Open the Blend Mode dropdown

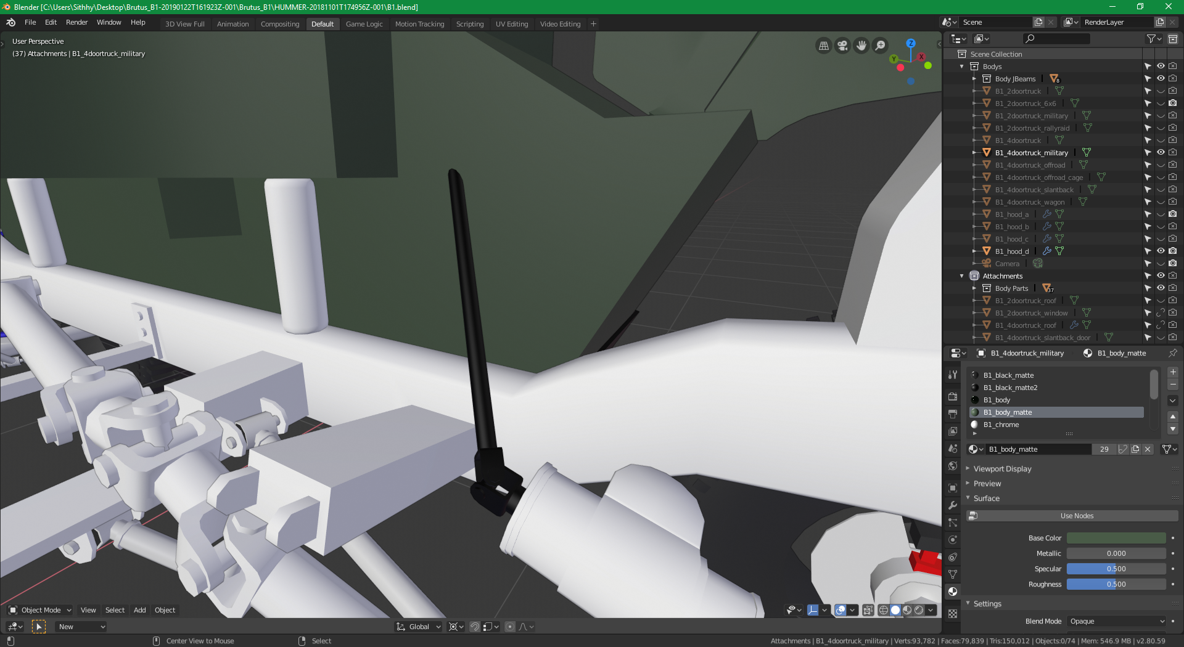point(1116,621)
